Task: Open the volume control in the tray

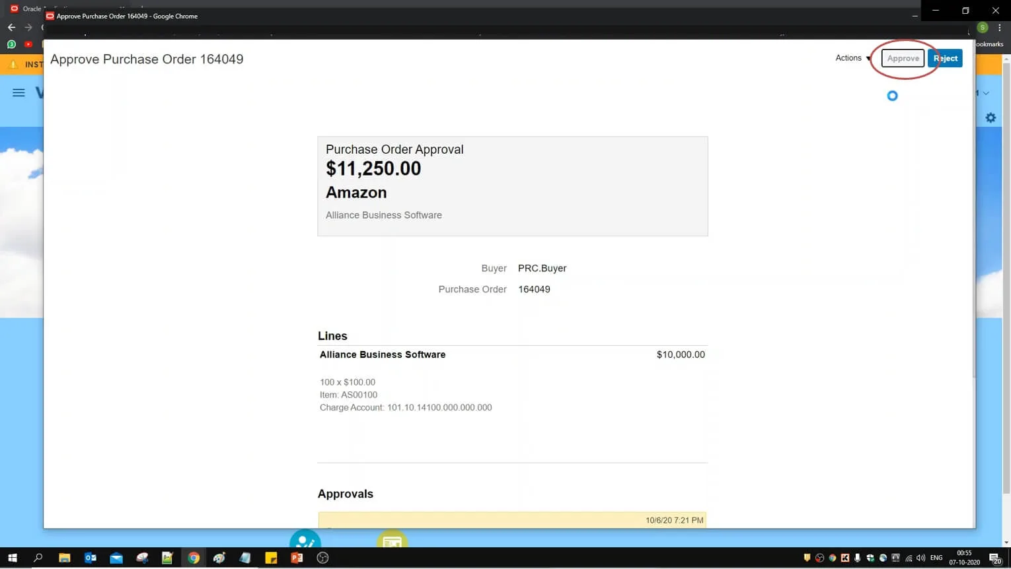Action: [x=921, y=558]
